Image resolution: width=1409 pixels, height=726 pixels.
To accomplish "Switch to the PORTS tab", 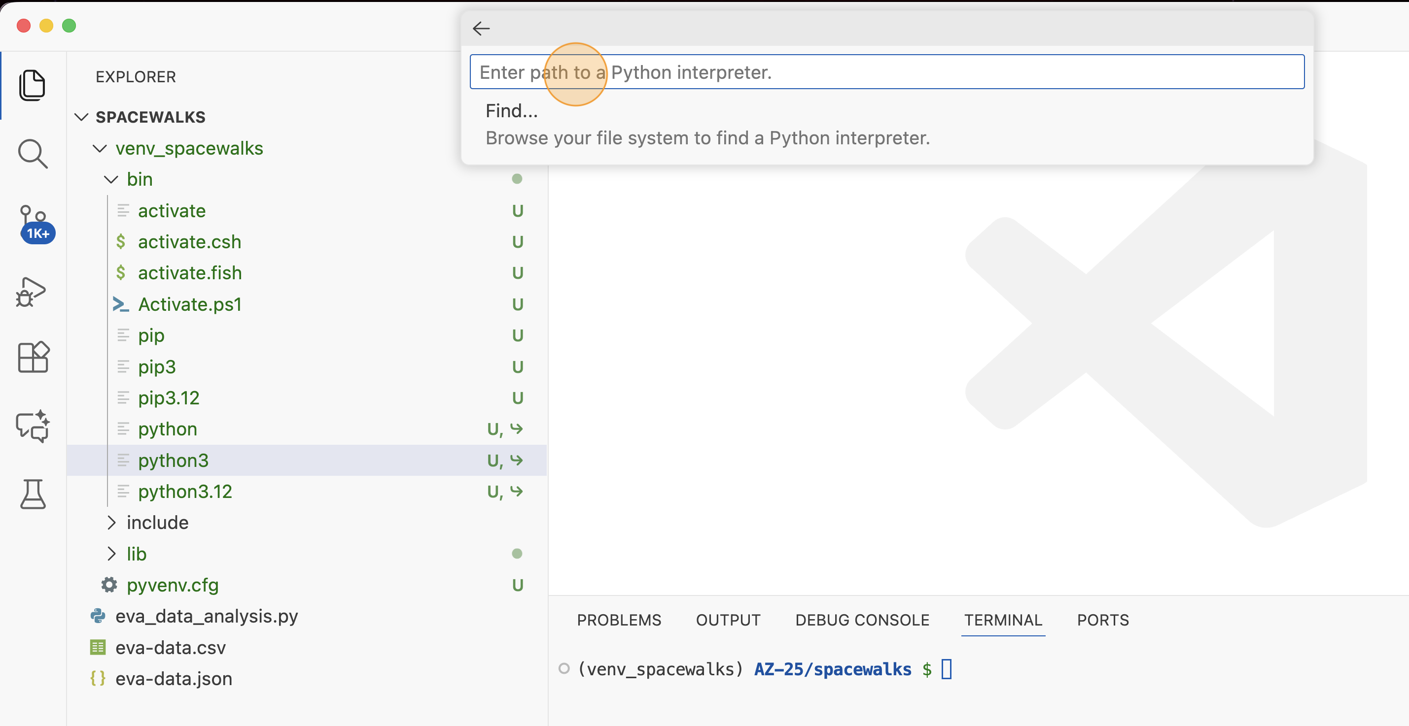I will click(1102, 620).
